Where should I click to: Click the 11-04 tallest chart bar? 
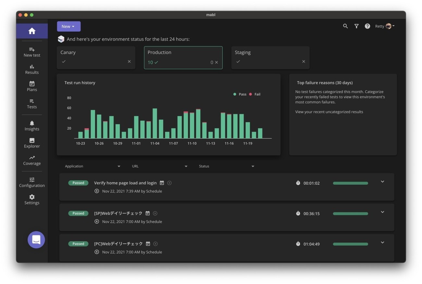click(x=155, y=123)
